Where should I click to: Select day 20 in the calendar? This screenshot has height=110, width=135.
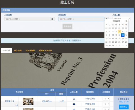[x=123, y=38]
